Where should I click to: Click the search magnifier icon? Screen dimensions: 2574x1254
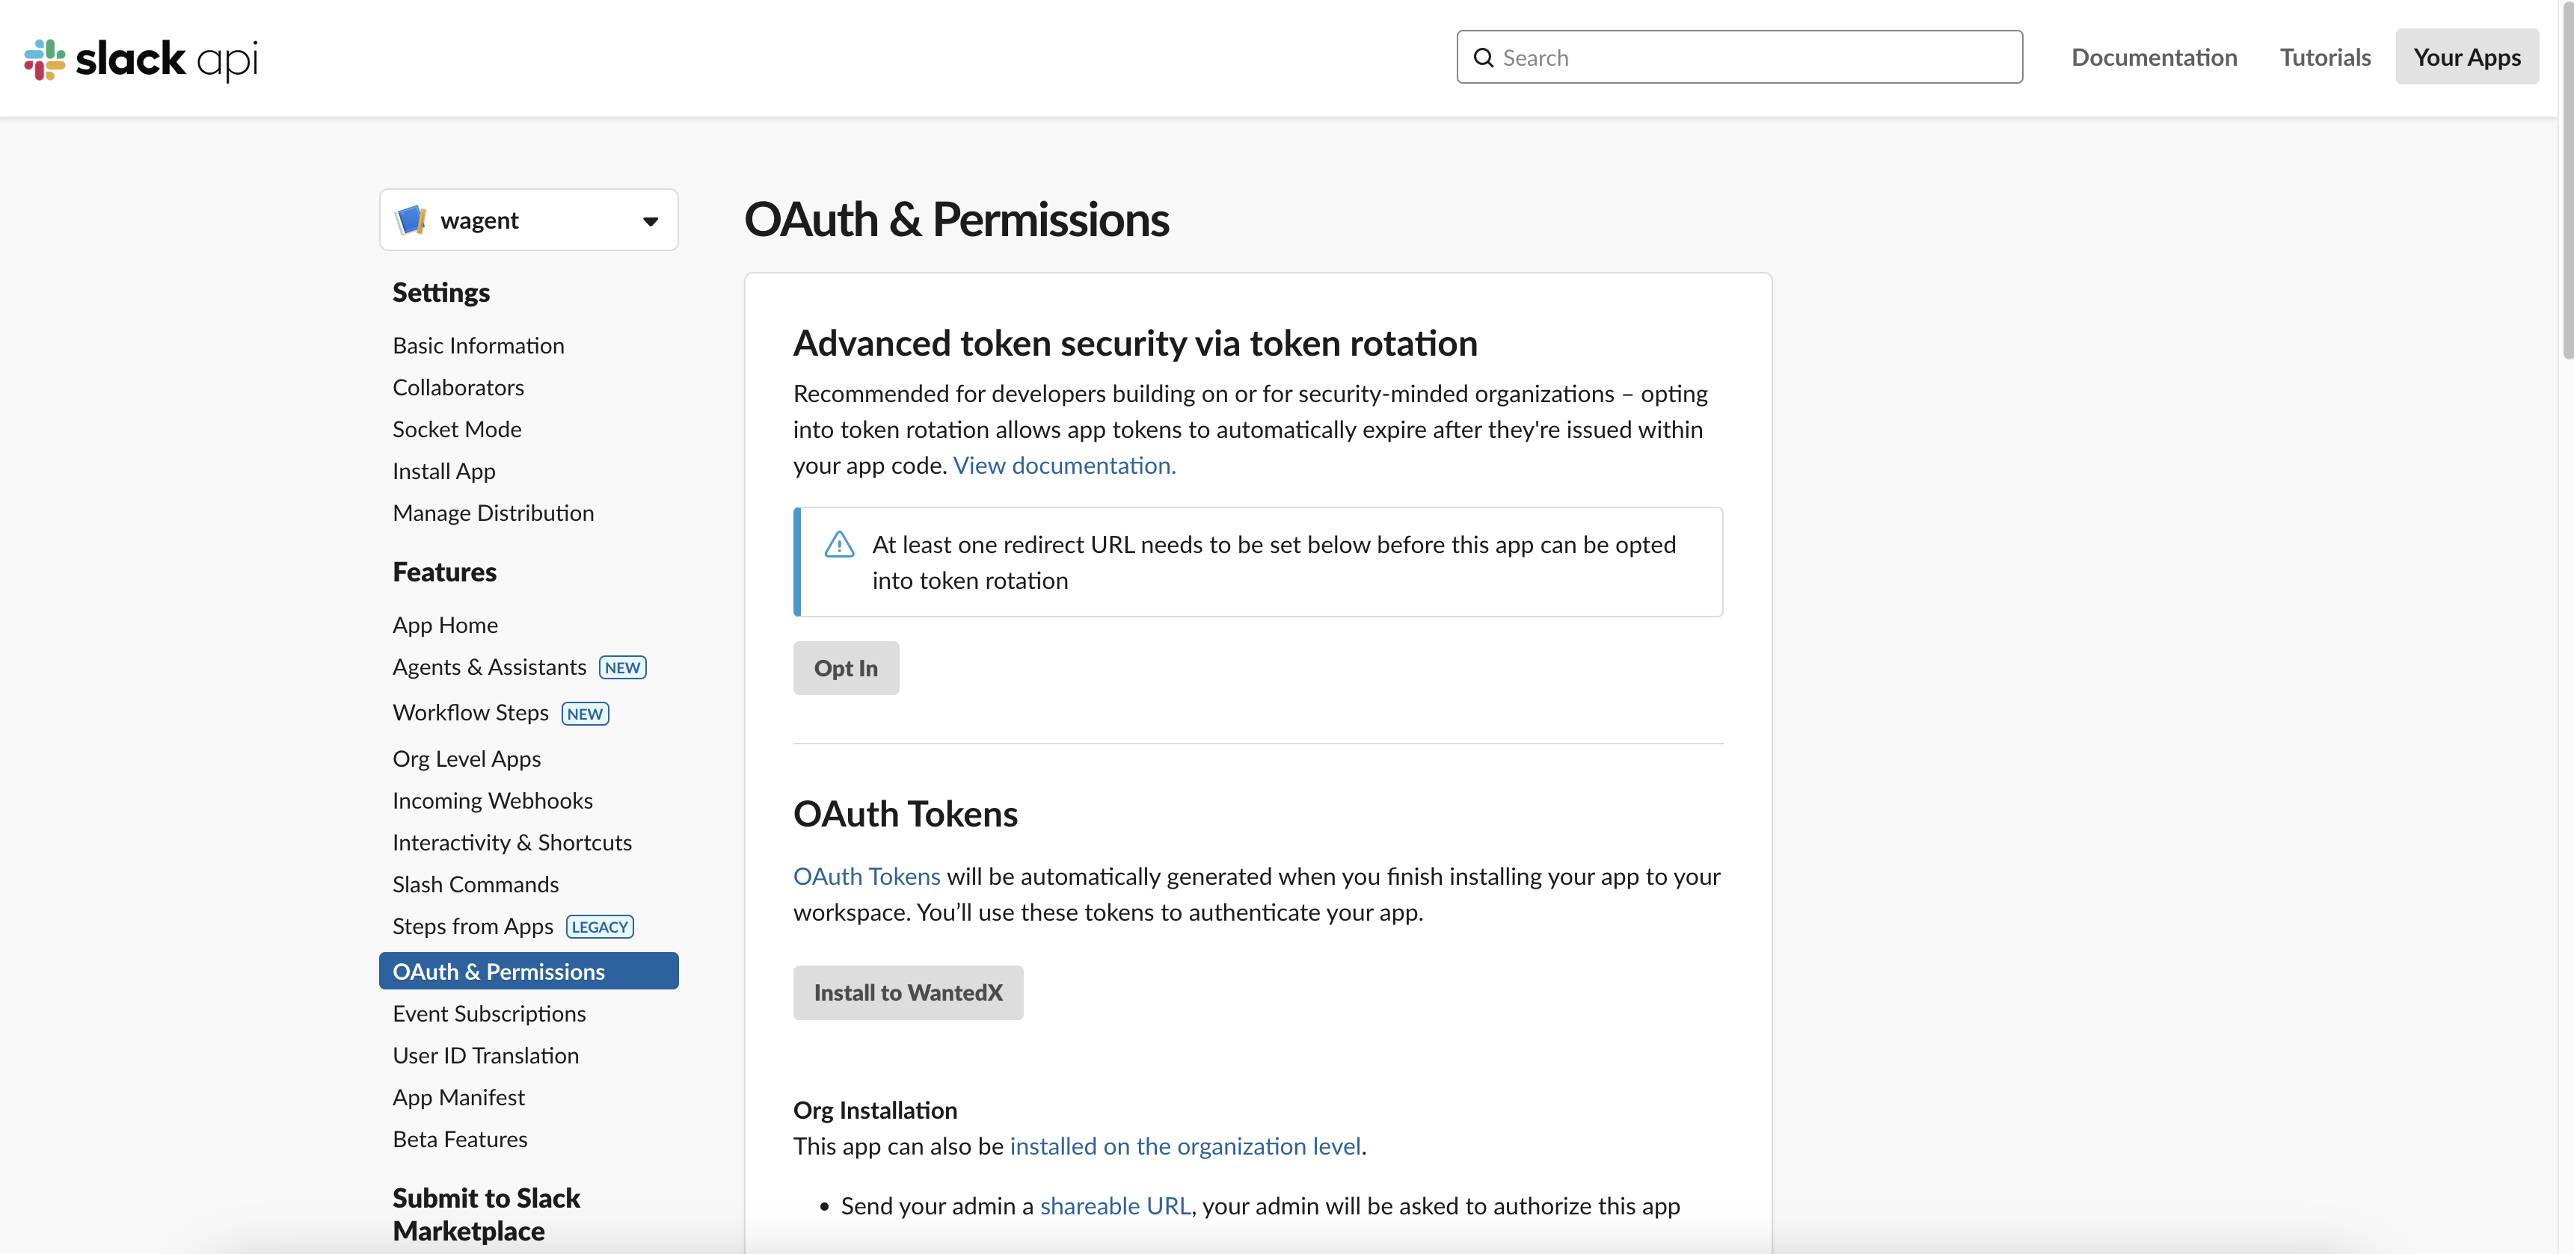[x=1484, y=58]
